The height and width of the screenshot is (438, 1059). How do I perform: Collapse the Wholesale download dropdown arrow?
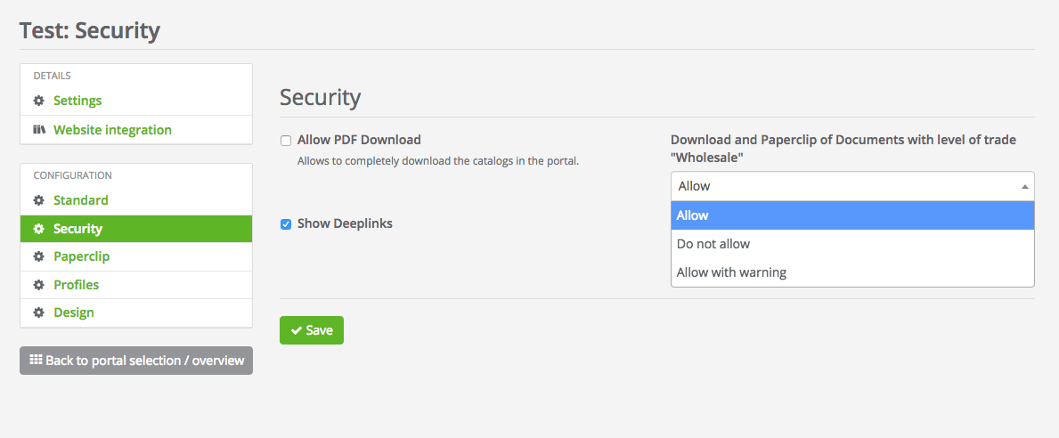pos(1024,187)
